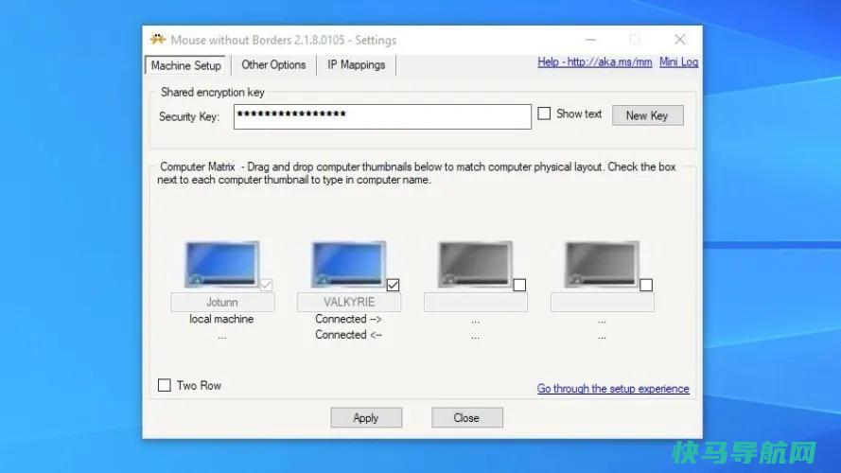The width and height of the screenshot is (841, 473).
Task: Open the IP Mappings tab
Action: (356, 65)
